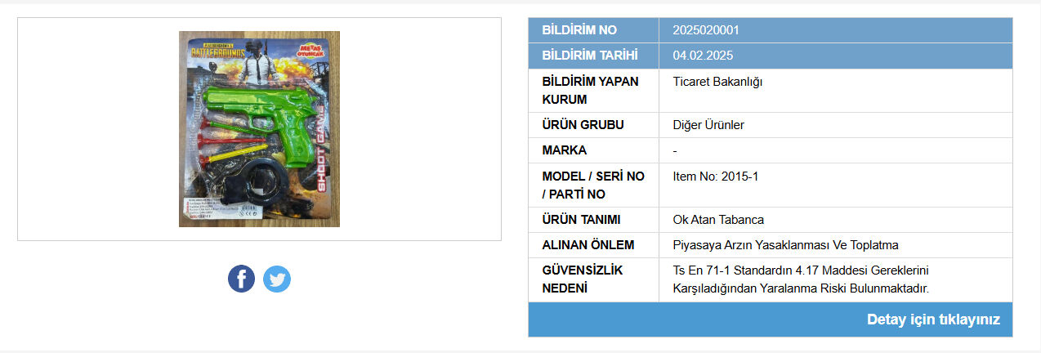Click the BİLDİRİM TARİHİ label
Image resolution: width=1041 pixels, height=353 pixels.
pyautogui.click(x=590, y=56)
